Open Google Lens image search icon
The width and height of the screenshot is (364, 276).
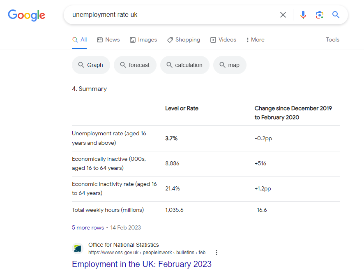pos(320,15)
